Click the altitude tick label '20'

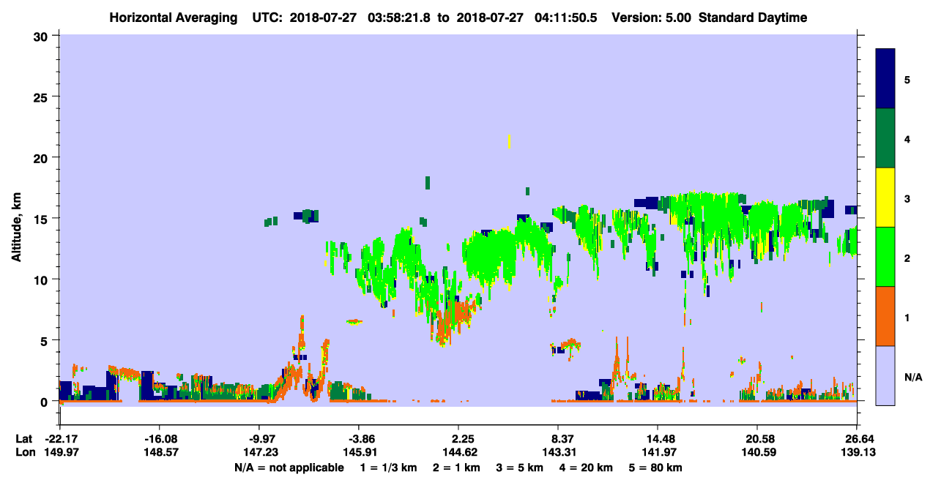[x=42, y=157]
